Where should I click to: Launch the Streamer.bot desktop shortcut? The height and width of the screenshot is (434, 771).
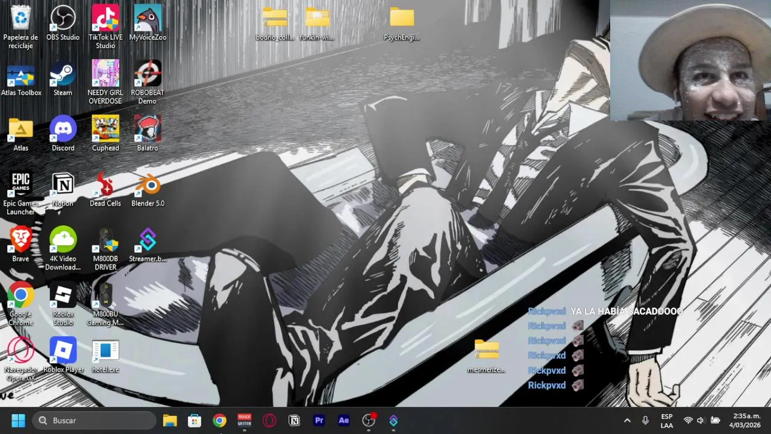148,244
